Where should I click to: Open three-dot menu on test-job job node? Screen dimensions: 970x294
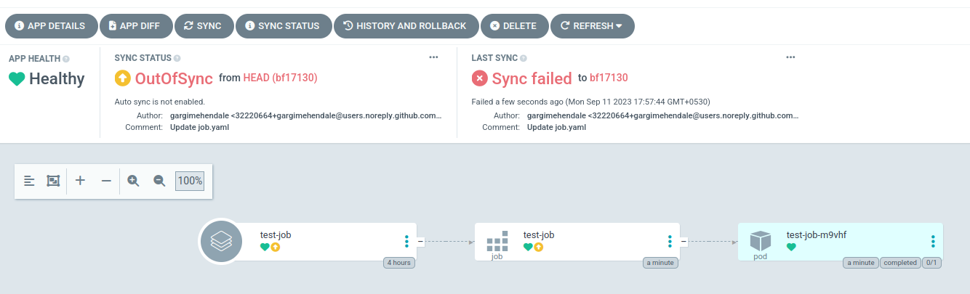point(670,242)
